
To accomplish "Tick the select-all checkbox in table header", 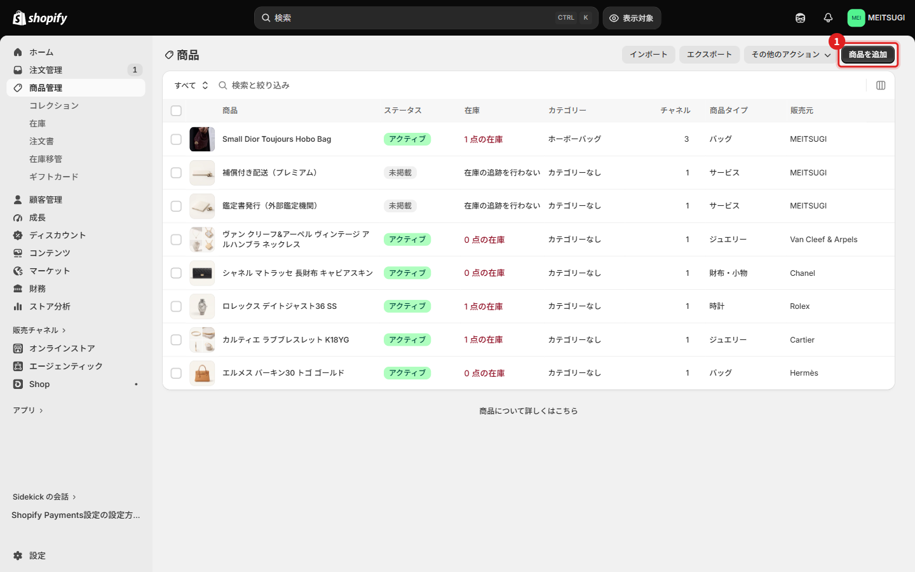I will click(176, 111).
